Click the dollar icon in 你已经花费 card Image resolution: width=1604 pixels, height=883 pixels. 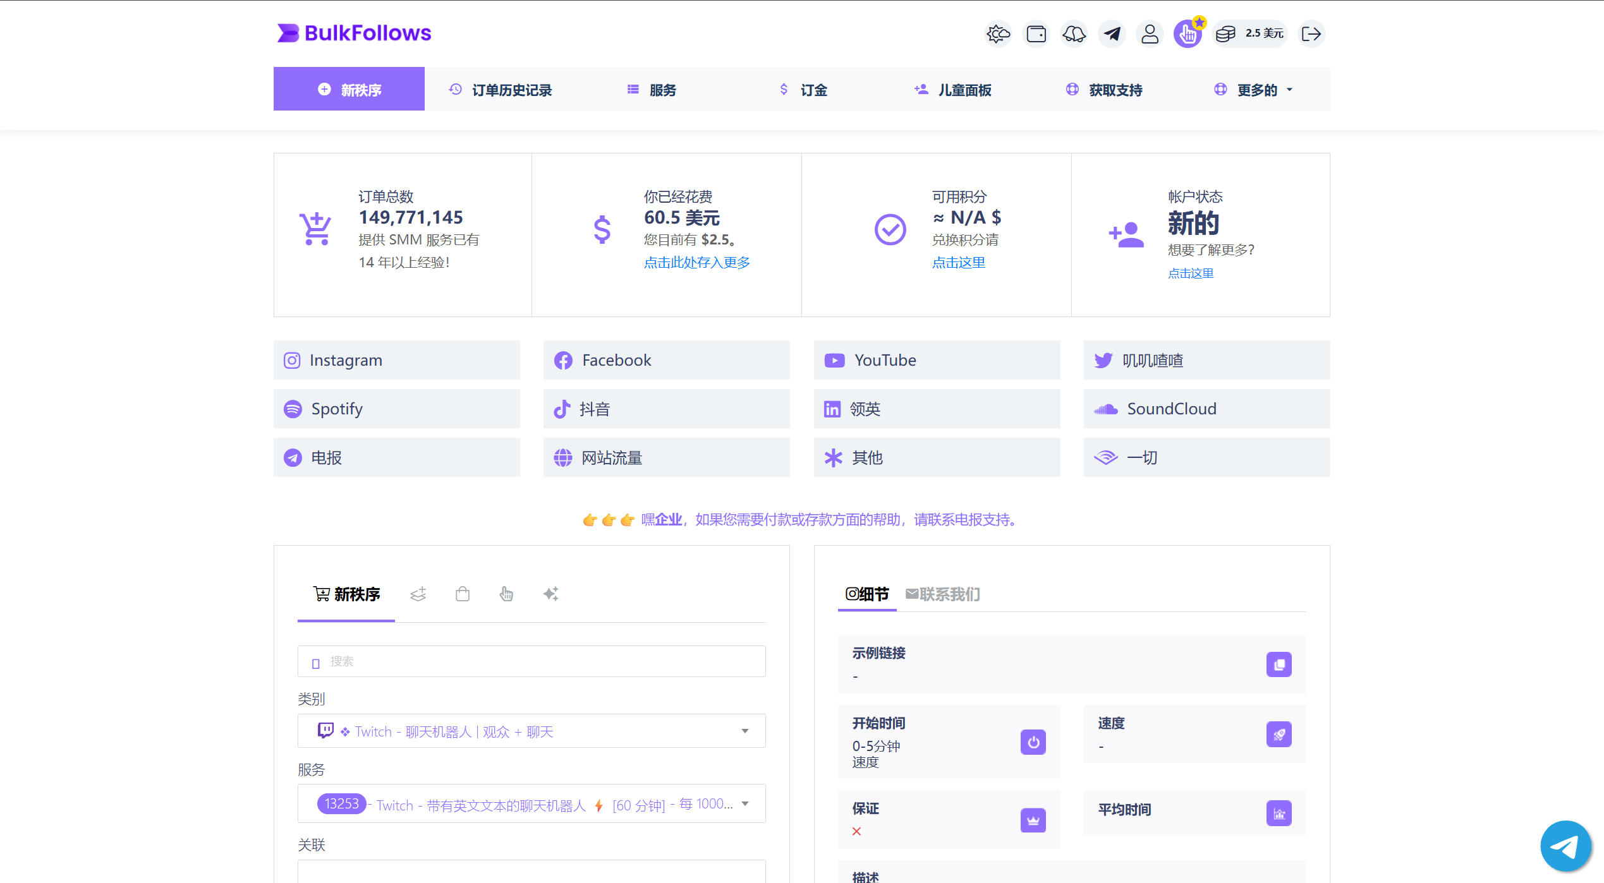point(602,229)
